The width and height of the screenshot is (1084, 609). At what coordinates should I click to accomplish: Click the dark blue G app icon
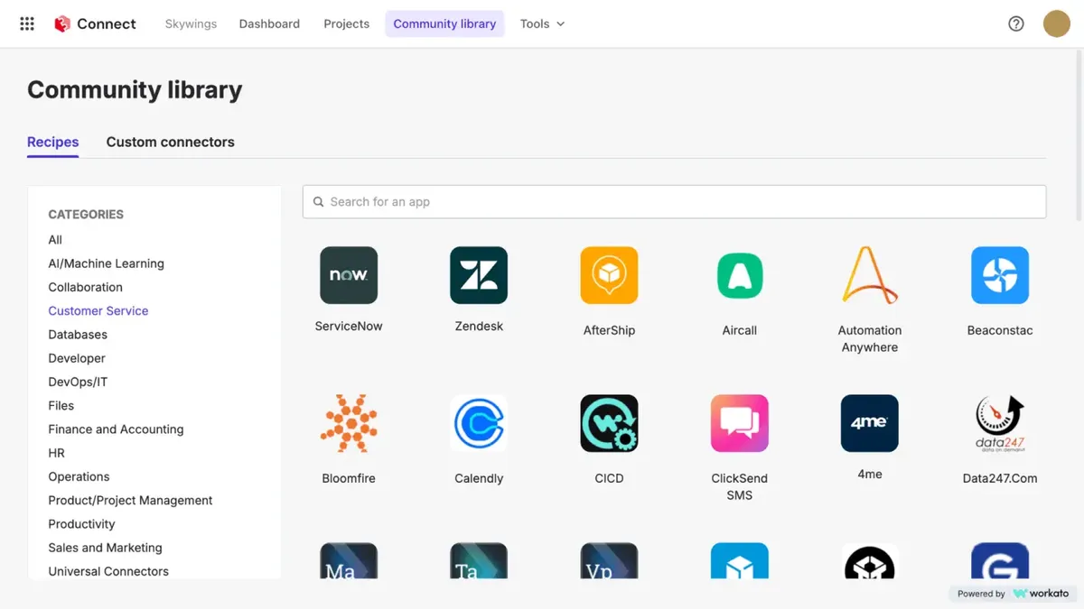tap(1000, 560)
